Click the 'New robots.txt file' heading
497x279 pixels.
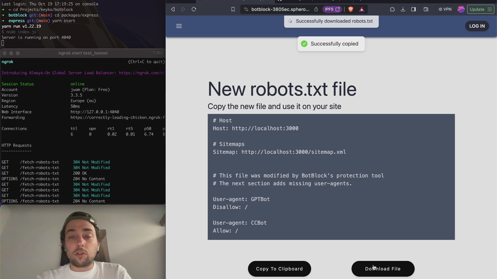click(282, 89)
